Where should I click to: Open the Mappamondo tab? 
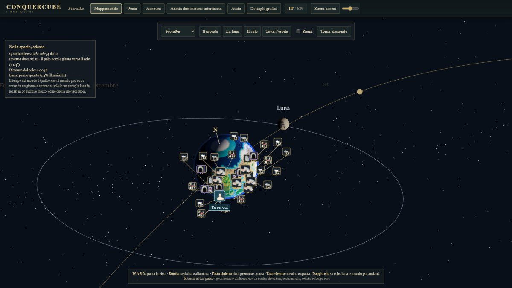106,9
